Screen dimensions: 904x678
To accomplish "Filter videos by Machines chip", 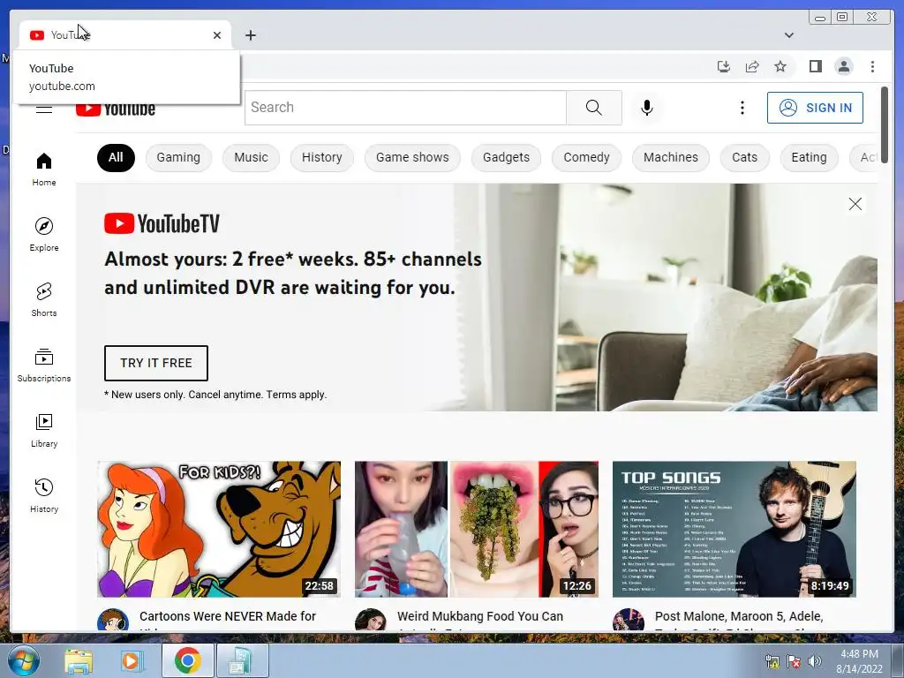I will tap(671, 157).
